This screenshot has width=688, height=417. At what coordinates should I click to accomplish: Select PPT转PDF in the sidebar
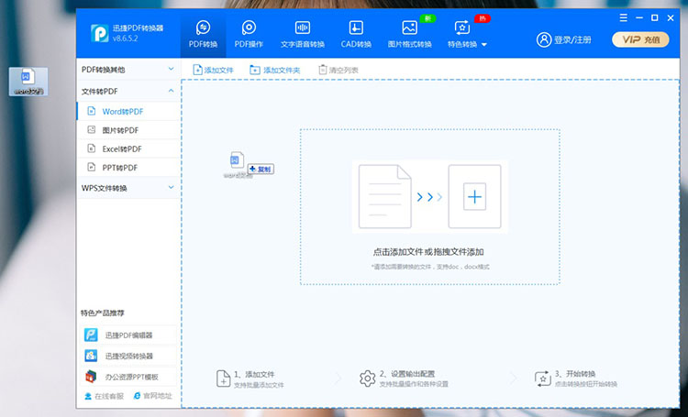[x=128, y=168]
